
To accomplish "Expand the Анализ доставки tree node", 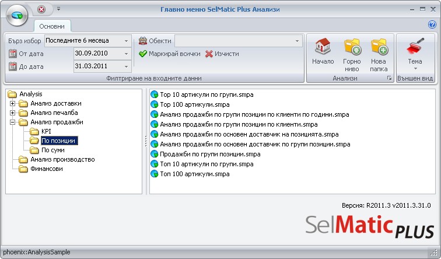I will (12, 103).
